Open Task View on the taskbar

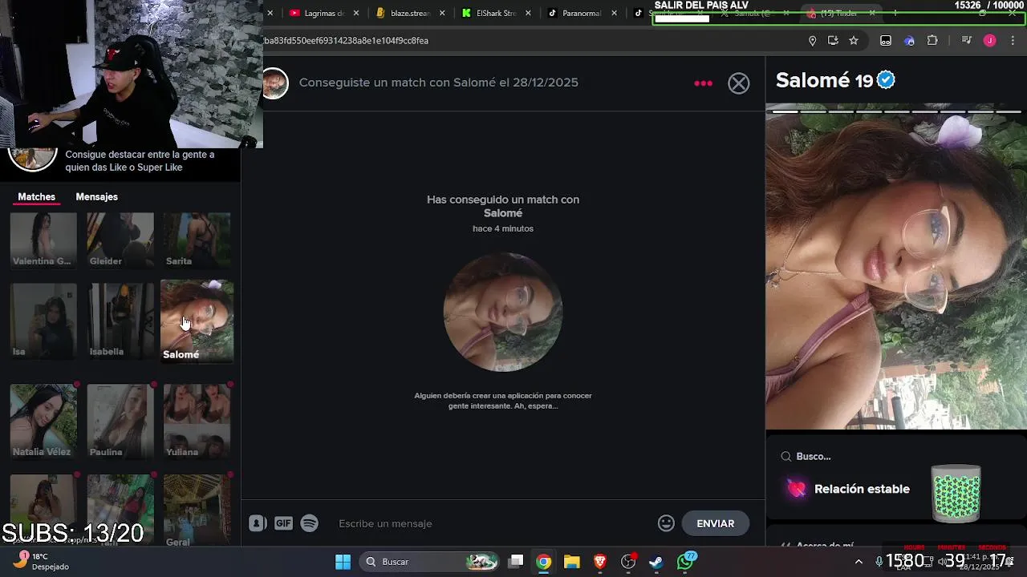coord(516,562)
